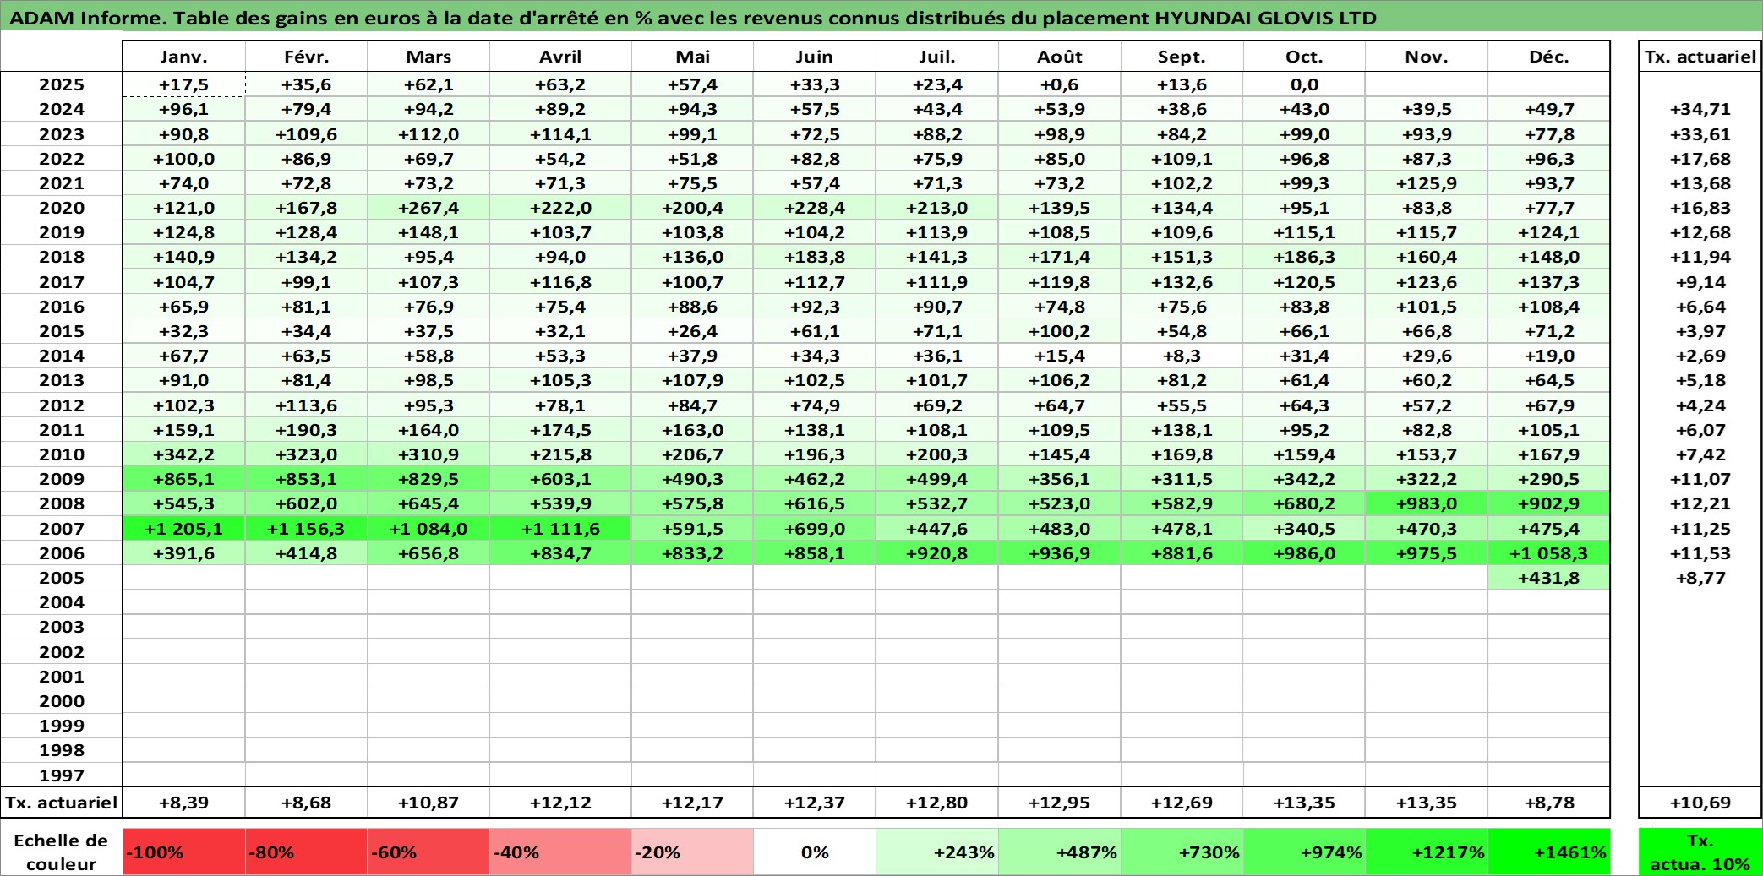The height and width of the screenshot is (876, 1763).
Task: Select the '+125,9' cell for November 2021
Action: tap(1427, 183)
